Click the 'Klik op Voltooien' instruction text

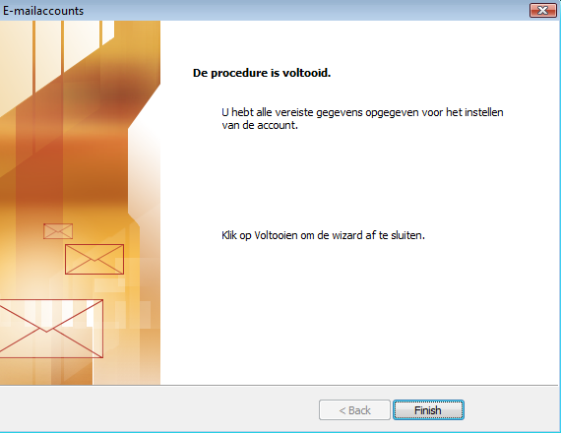(323, 235)
